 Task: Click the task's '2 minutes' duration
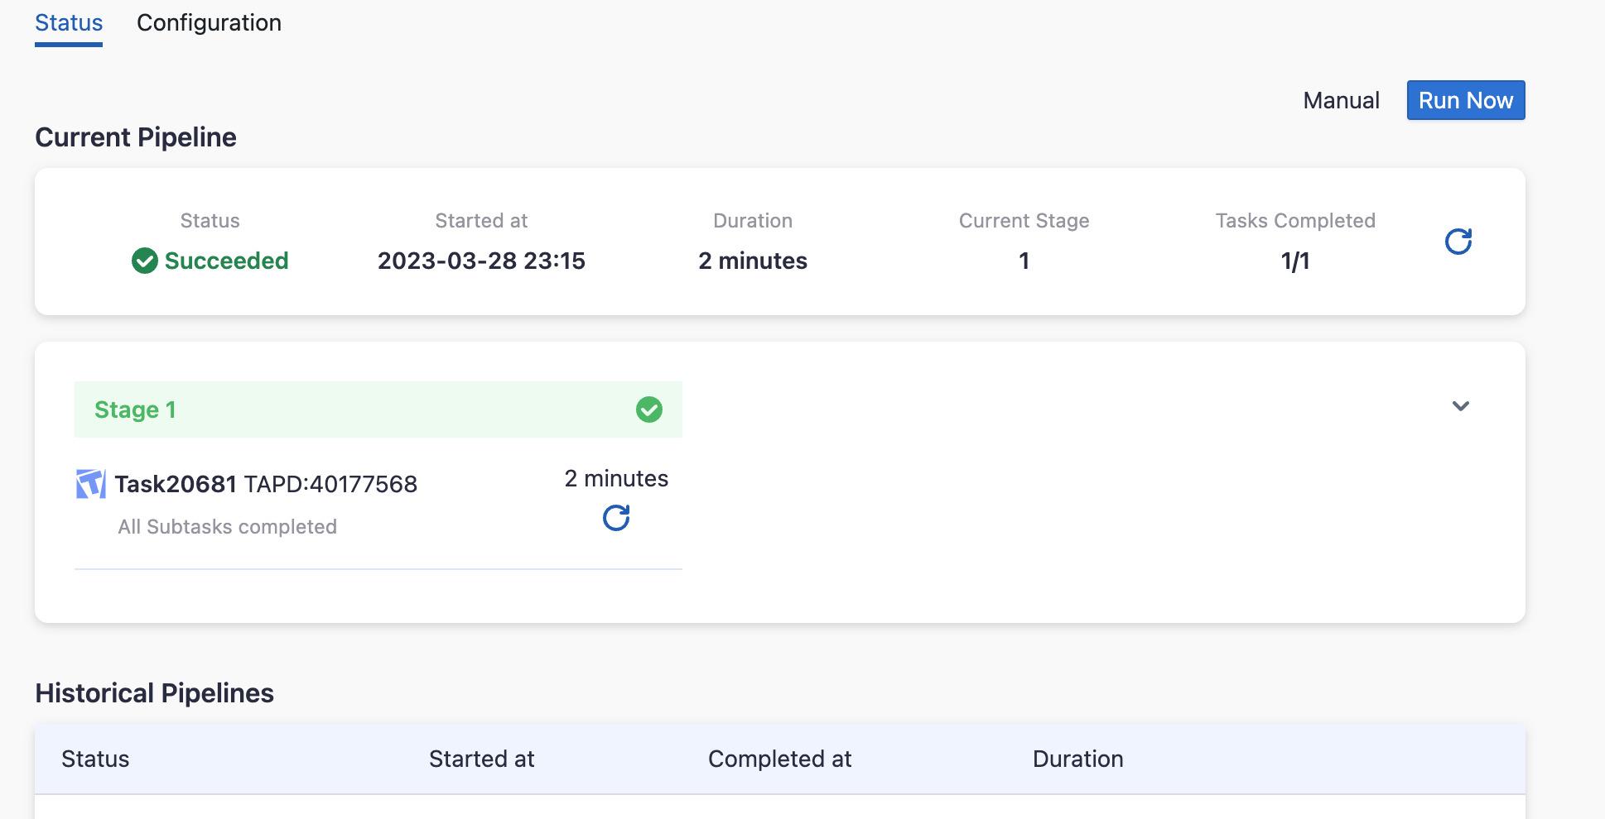click(x=616, y=479)
